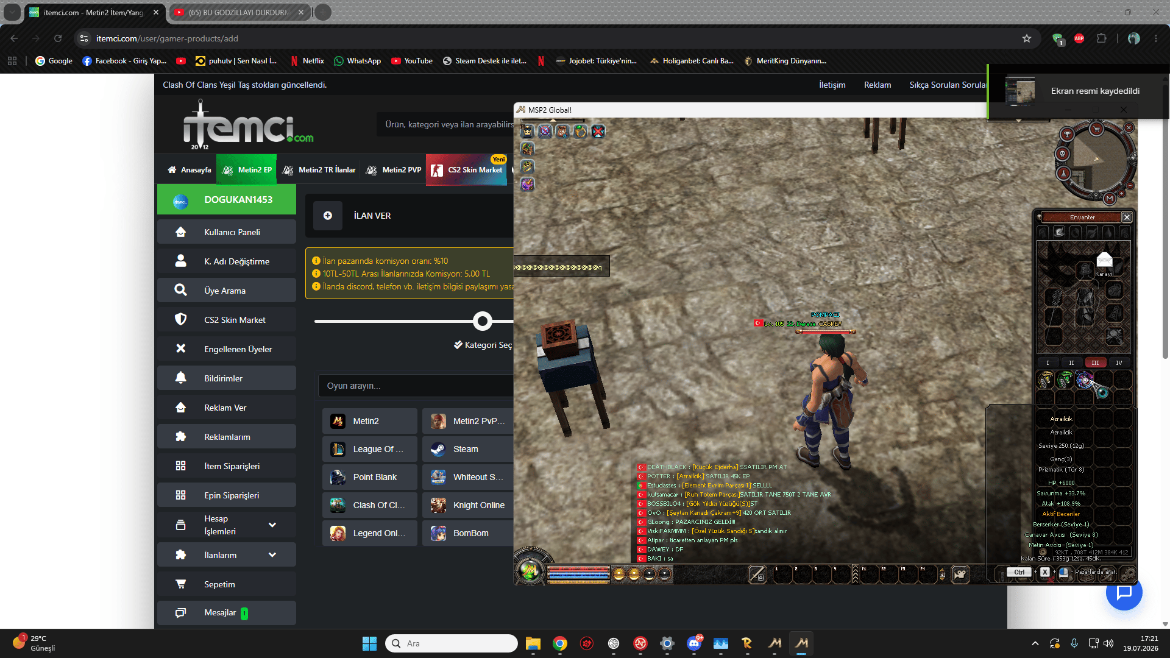This screenshot has width=1170, height=658.
Task: Bookmark this page with the star icon
Action: (x=1027, y=38)
